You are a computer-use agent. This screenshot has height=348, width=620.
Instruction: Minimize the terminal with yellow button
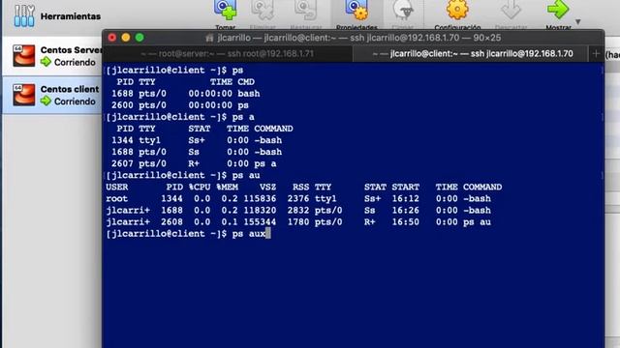[126, 38]
